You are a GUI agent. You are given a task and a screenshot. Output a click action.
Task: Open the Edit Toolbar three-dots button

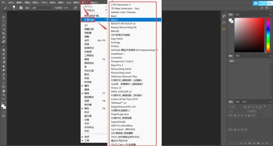point(3,99)
